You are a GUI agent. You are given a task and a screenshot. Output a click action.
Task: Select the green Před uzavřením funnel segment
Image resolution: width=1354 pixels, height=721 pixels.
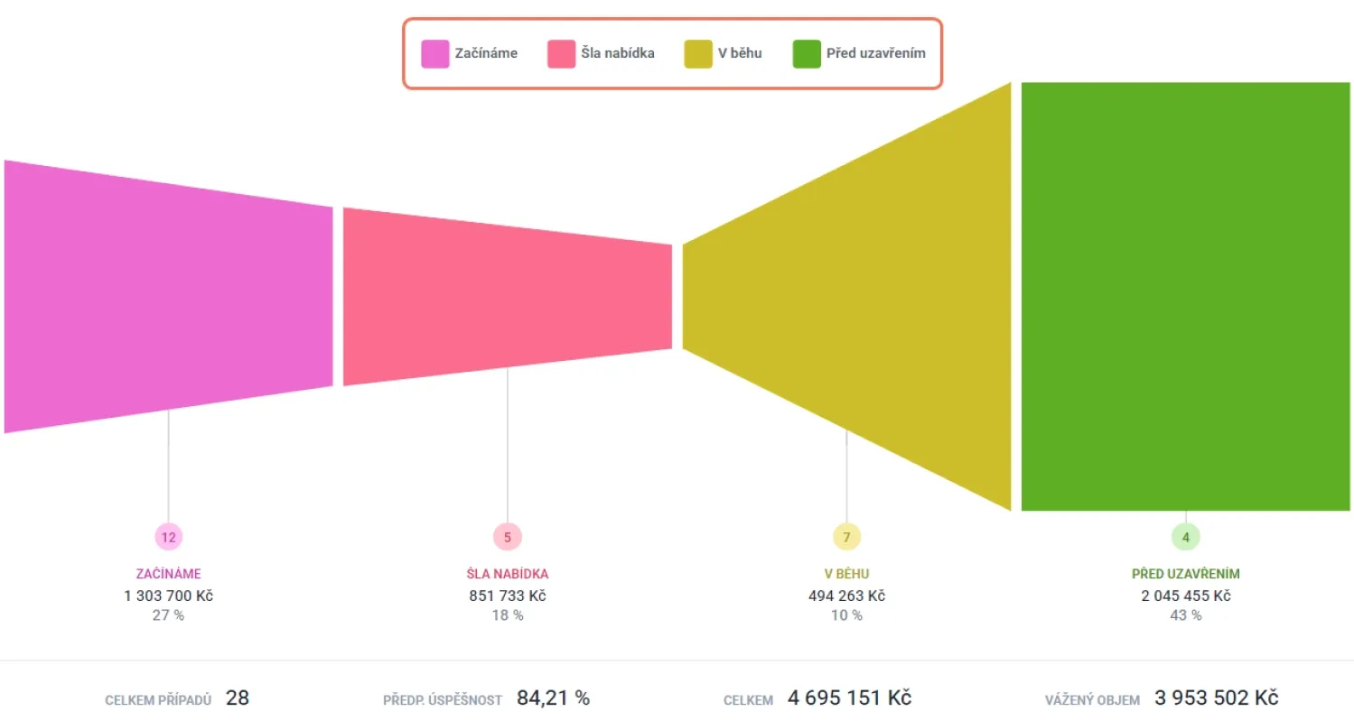1185,296
